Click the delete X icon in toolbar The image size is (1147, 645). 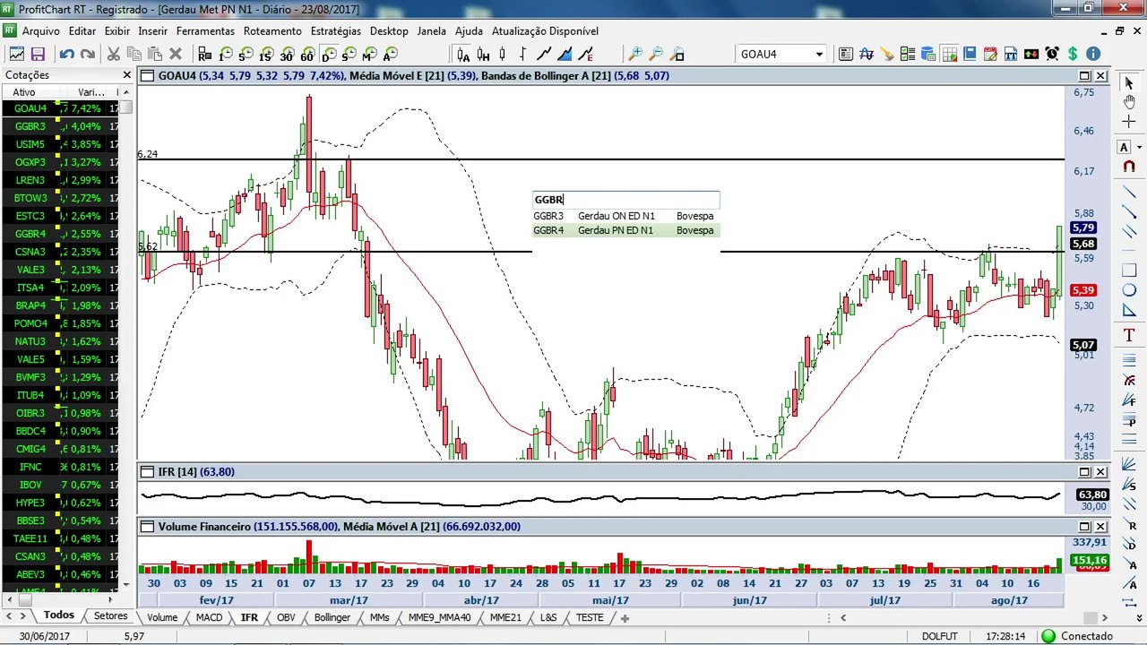click(x=176, y=54)
